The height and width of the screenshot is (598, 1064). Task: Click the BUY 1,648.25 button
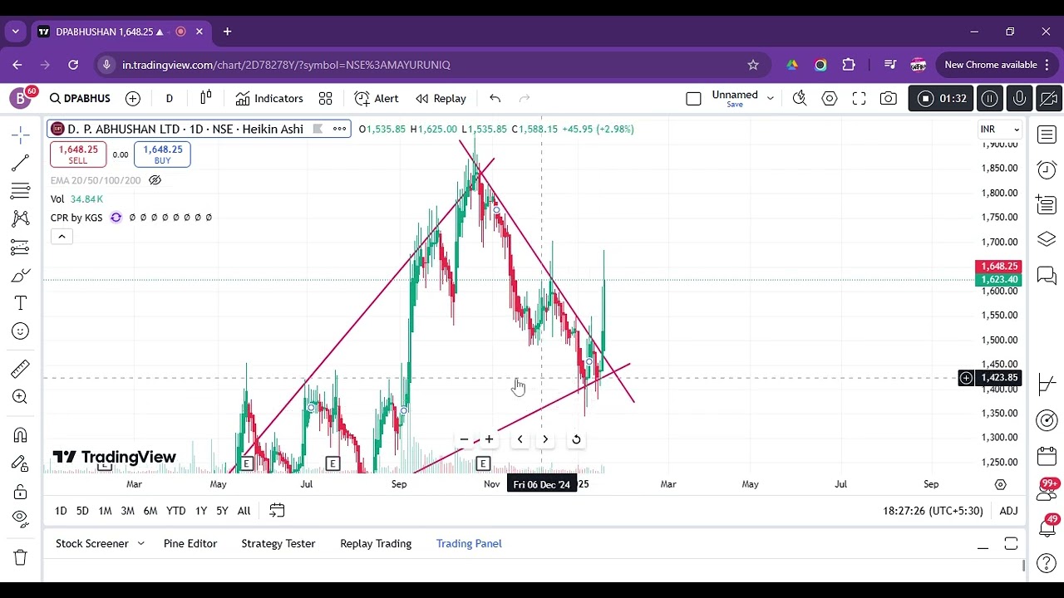pyautogui.click(x=163, y=154)
